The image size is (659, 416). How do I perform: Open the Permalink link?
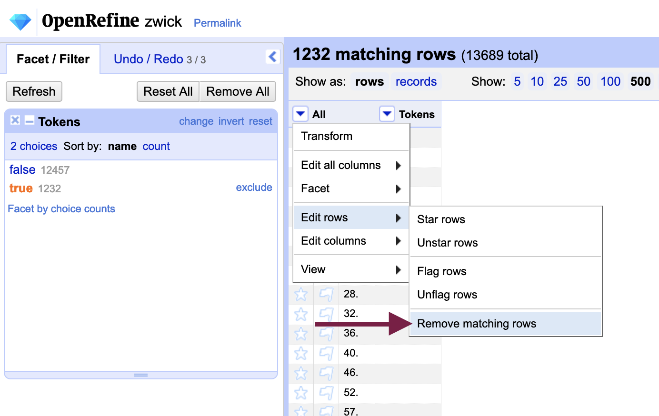point(217,23)
